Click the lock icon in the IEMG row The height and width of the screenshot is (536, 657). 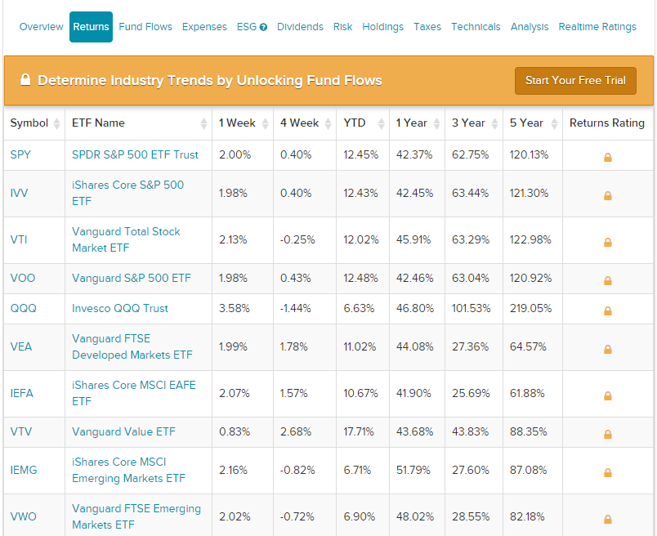[607, 472]
